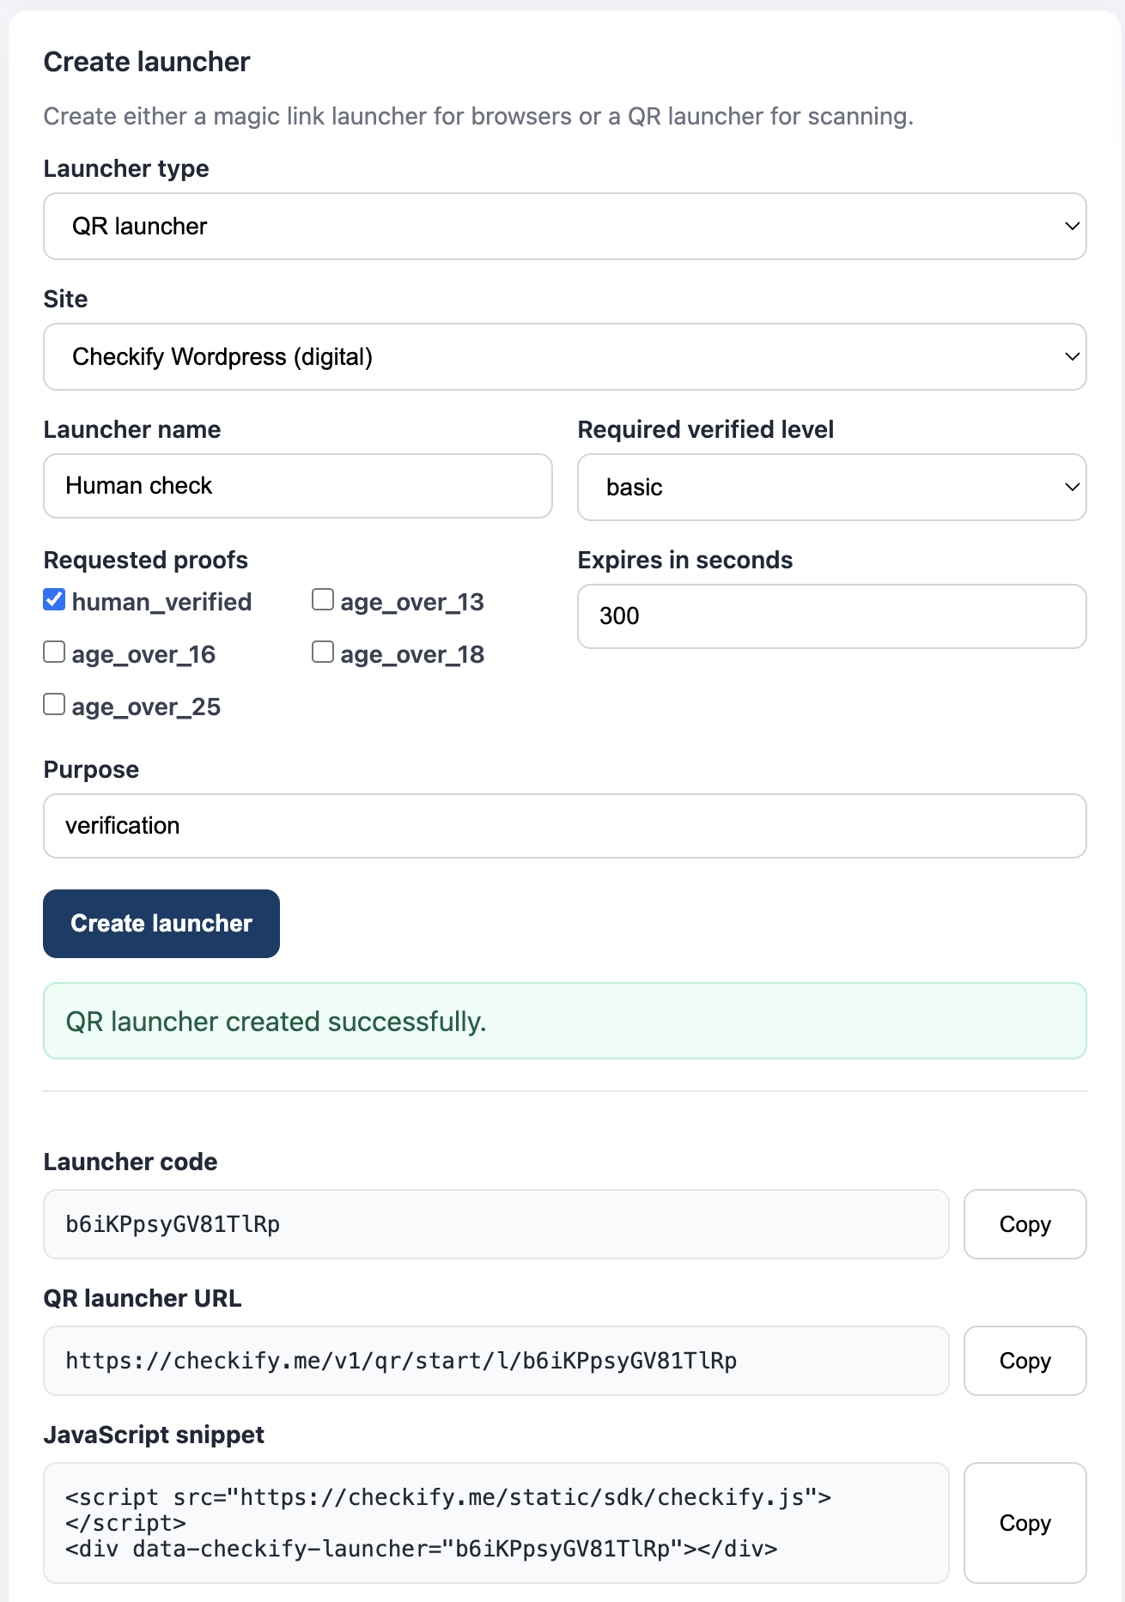This screenshot has width=1125, height=1602.
Task: Open the Required verified level dropdown
Action: [832, 488]
